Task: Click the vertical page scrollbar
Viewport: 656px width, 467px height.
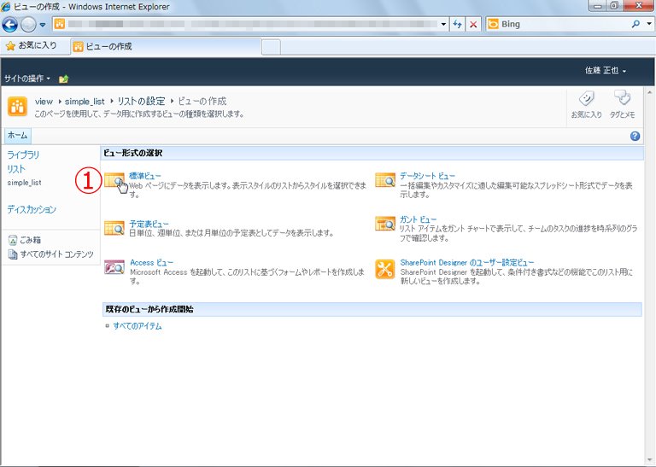Action: point(650,276)
